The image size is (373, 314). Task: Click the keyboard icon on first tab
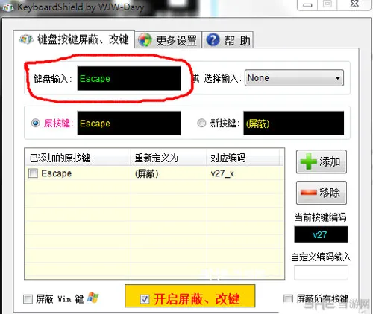tap(26, 39)
